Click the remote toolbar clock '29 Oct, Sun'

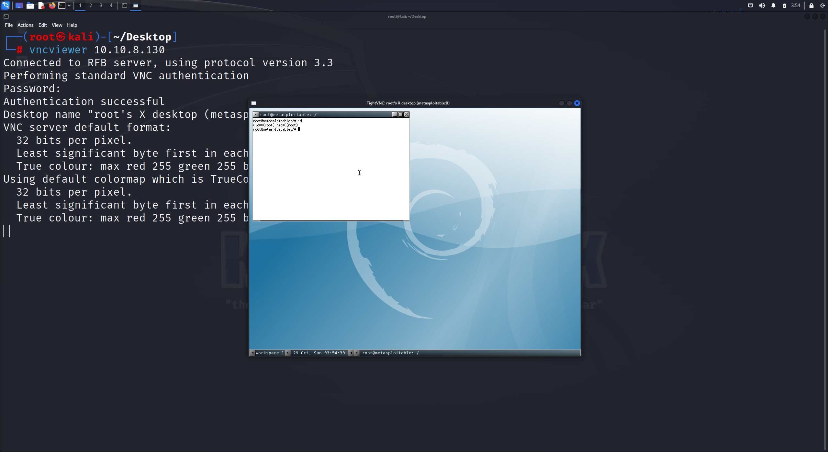coord(319,353)
